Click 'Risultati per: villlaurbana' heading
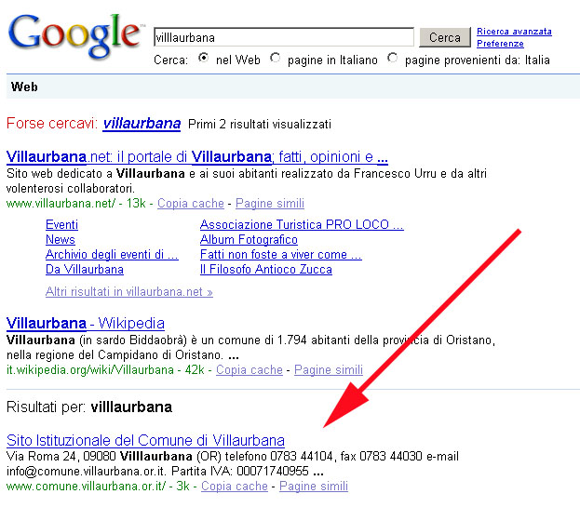This screenshot has height=507, width=580. click(x=89, y=407)
